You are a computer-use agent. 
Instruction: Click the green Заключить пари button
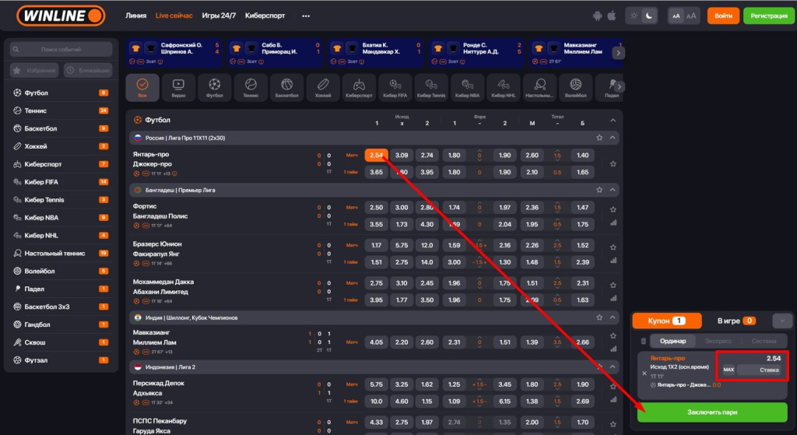point(712,412)
